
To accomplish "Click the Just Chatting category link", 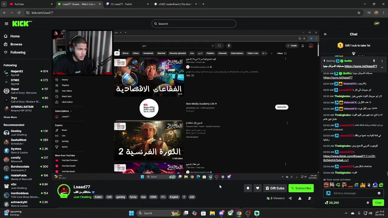I will pos(82,197).
